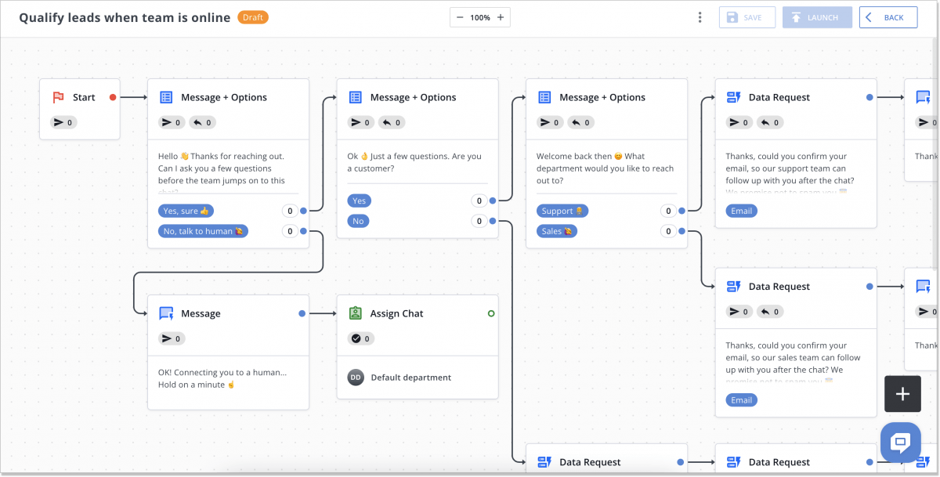Click the Sales option chip
Image resolution: width=940 pixels, height=477 pixels.
pos(557,231)
